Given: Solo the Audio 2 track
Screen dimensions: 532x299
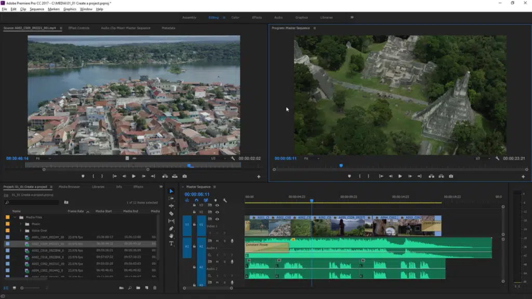Looking at the screenshot, I should [224, 262].
